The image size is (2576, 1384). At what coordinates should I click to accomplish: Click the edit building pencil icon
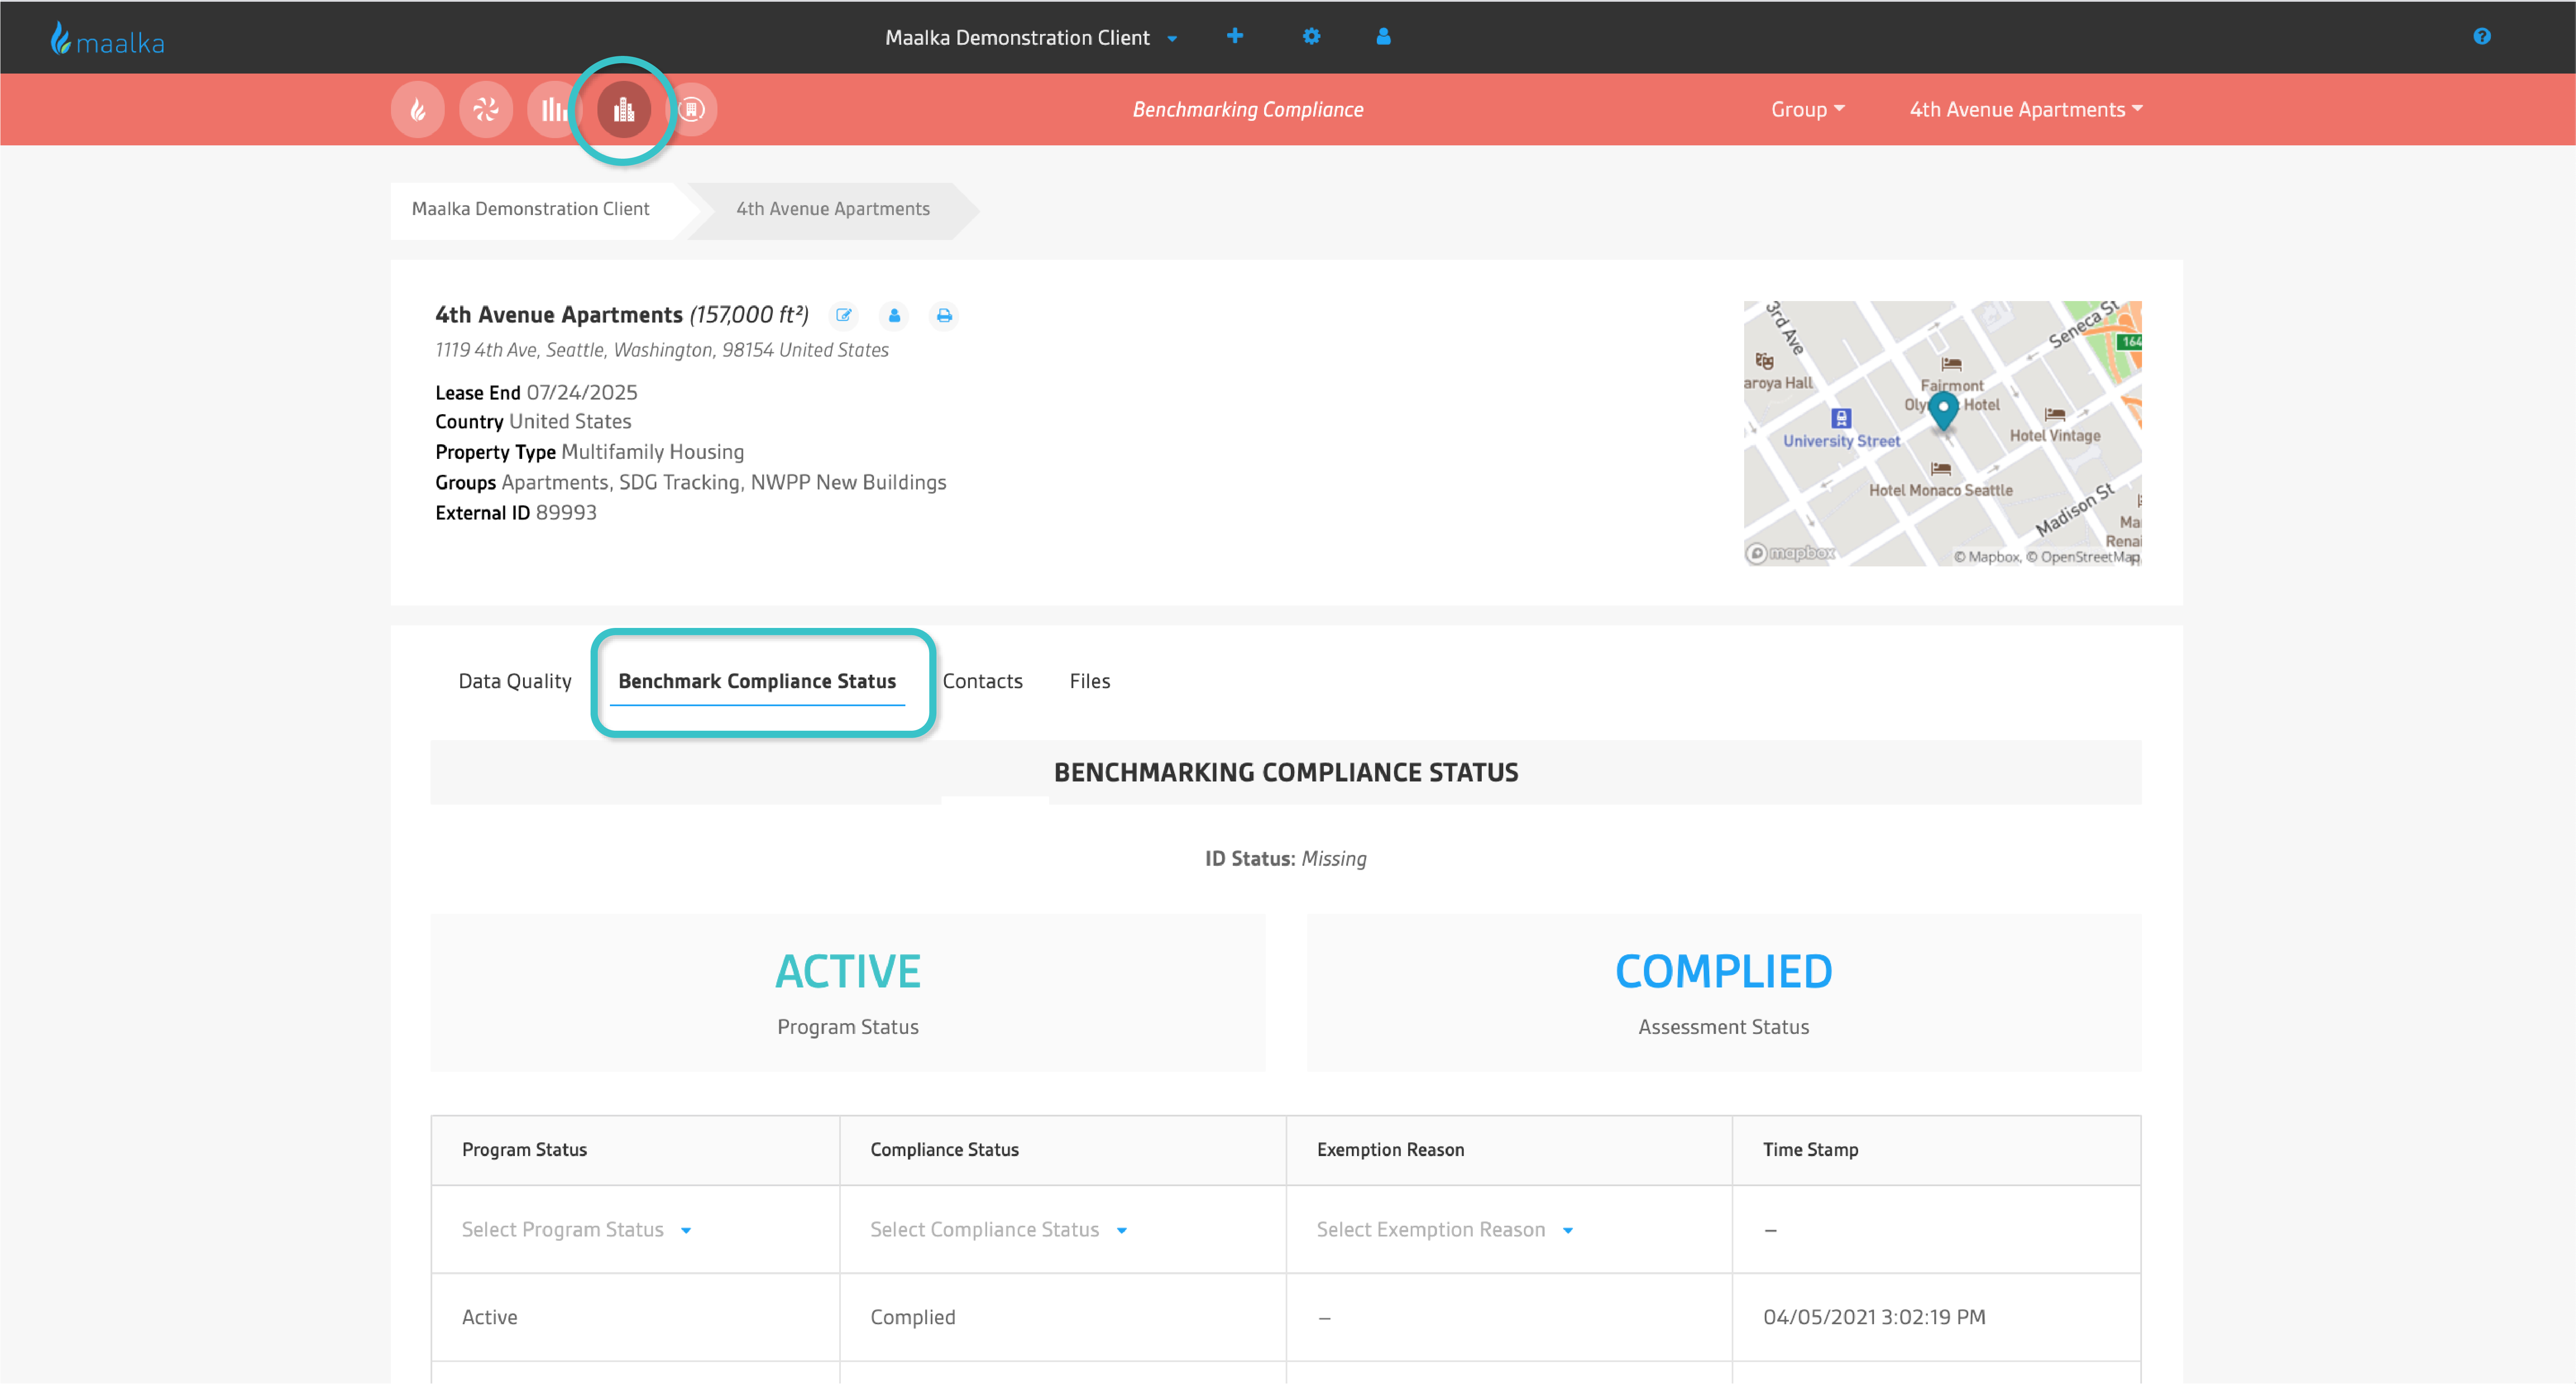[844, 316]
